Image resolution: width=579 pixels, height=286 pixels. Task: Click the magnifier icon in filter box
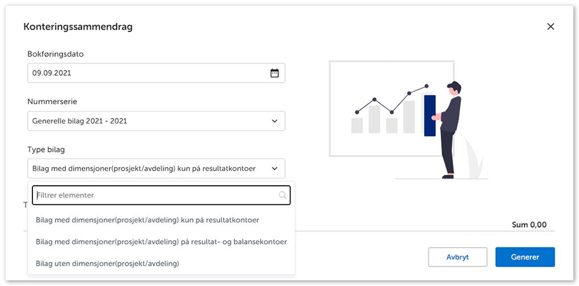point(282,195)
